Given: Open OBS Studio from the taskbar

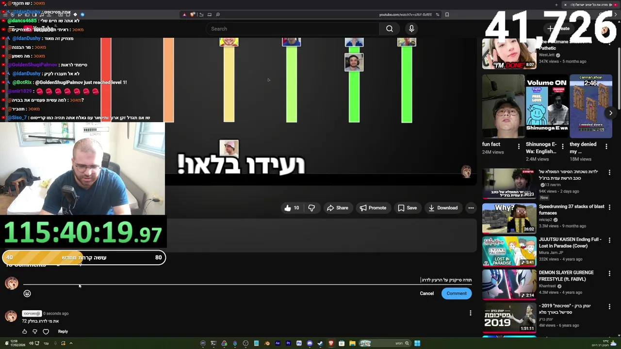Looking at the screenshot, I should [x=245, y=343].
